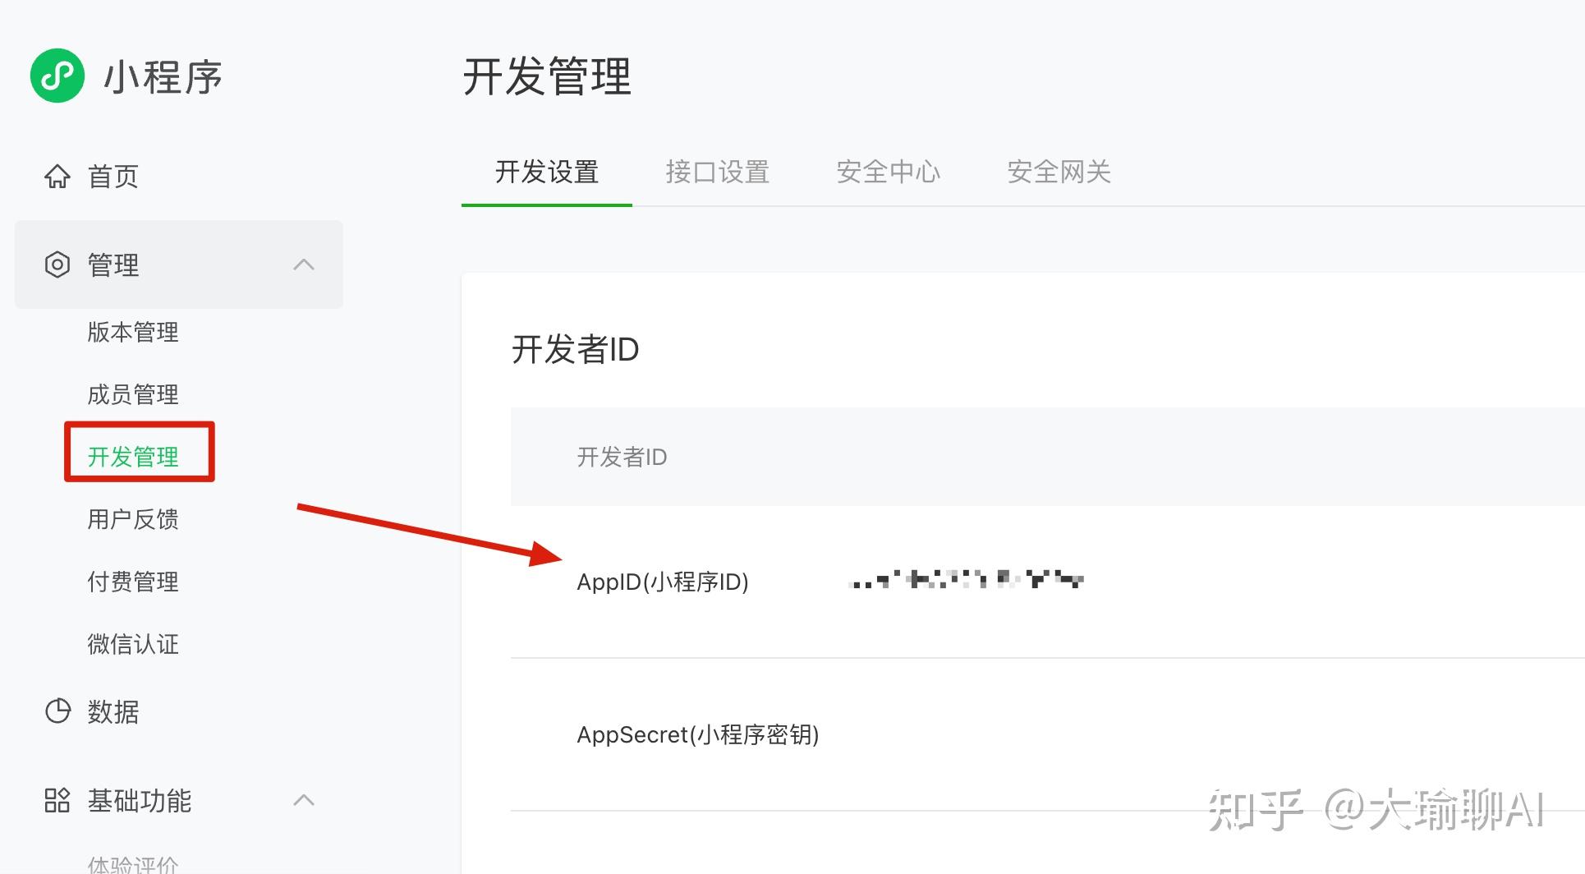Open 微信认证 in the sidebar

[x=133, y=644]
